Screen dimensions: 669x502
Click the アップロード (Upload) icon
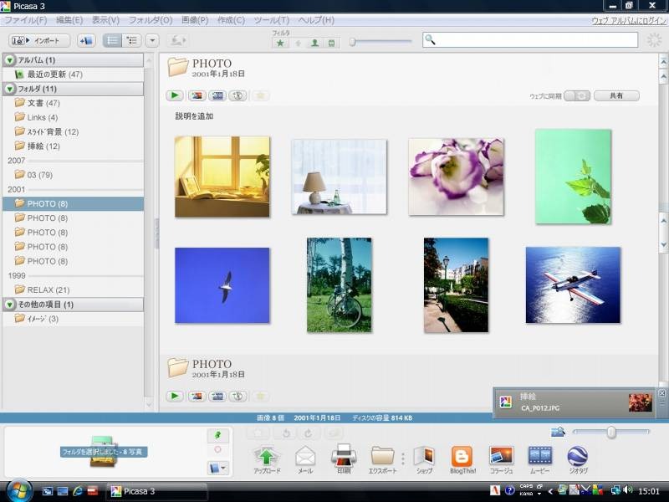[x=267, y=456]
